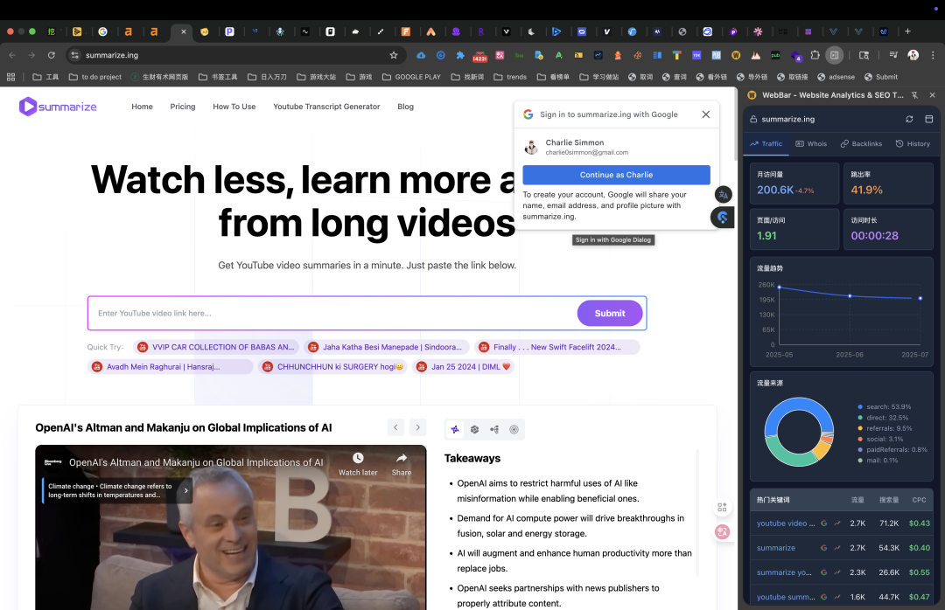The image size is (945, 610).
Task: Select the cube view icon above Takeaways
Action: pos(475,429)
